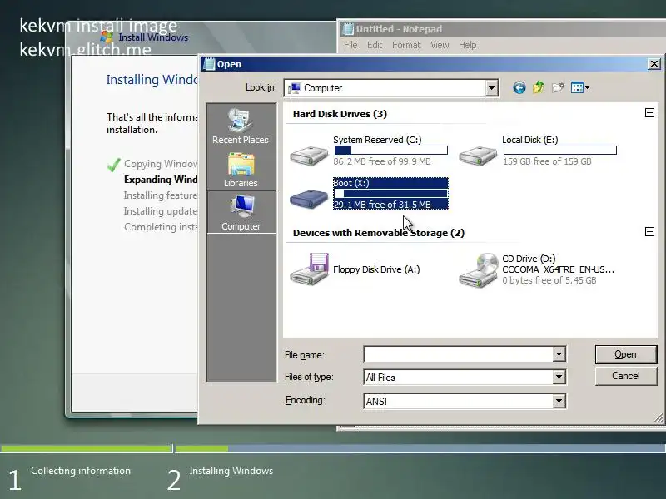
Task: Open the View Menu icon dropdown
Action: [x=579, y=88]
